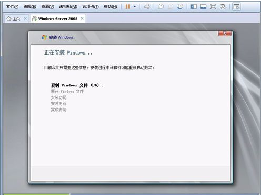261x195 pixels.
Task: Toggle the thumbnail bar view icon
Action: pyautogui.click(x=203, y=7)
